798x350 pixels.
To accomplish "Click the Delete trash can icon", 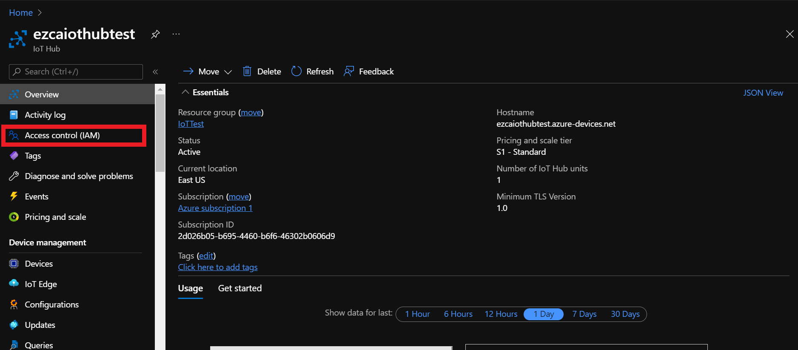I will pyautogui.click(x=247, y=71).
